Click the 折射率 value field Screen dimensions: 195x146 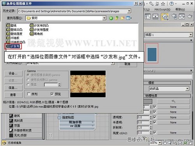coord(143,128)
